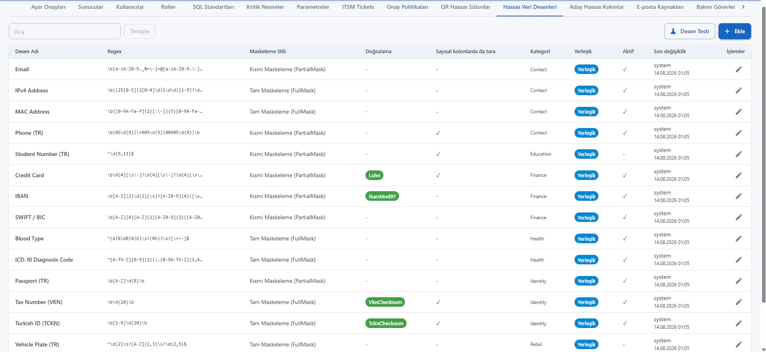The width and height of the screenshot is (766, 352).
Task: Click the Maskeleme Stili column header
Action: [x=267, y=51]
